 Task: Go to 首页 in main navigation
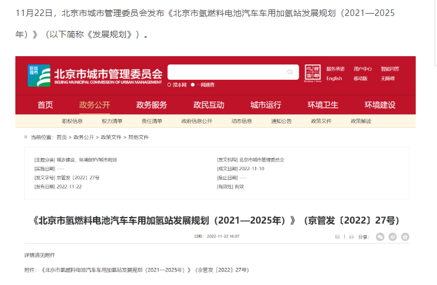(45, 105)
